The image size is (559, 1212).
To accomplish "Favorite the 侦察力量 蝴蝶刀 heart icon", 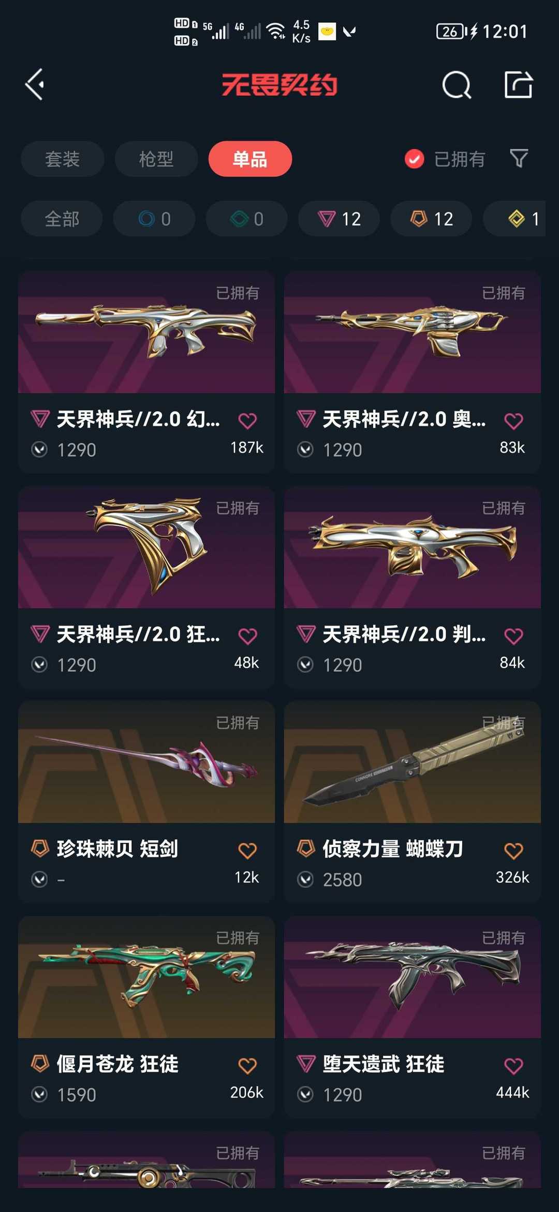I will [513, 850].
